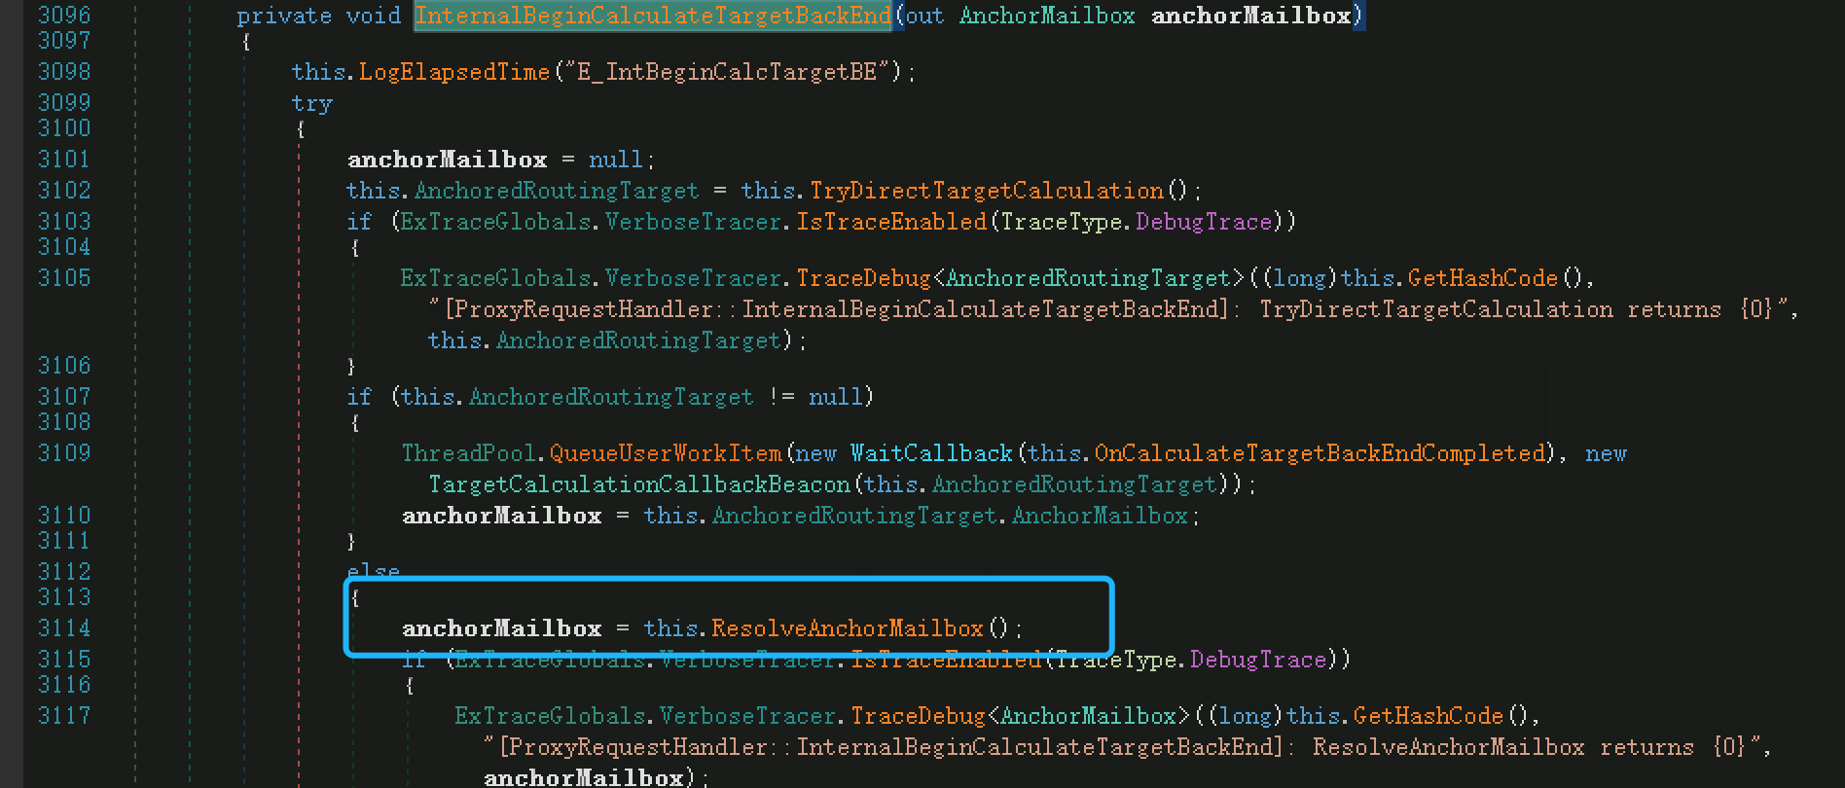Select the LogElapsedTime method call

(x=454, y=72)
